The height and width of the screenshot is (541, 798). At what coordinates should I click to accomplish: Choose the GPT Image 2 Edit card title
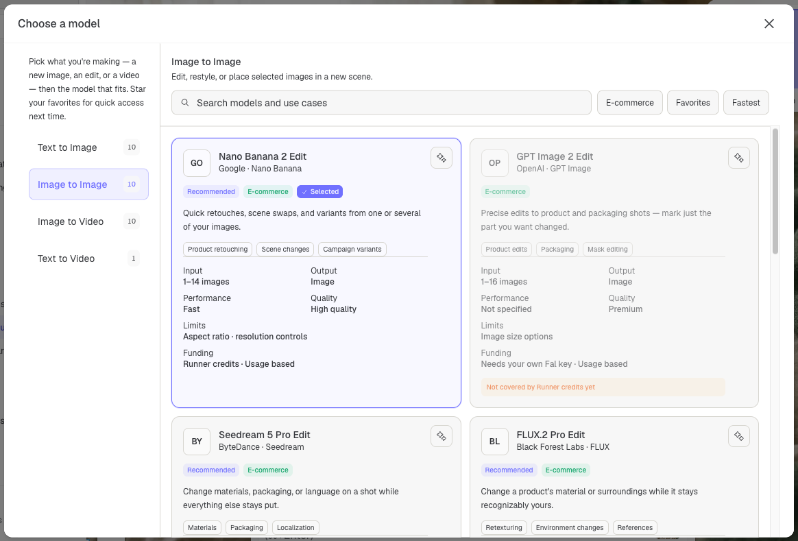click(555, 156)
